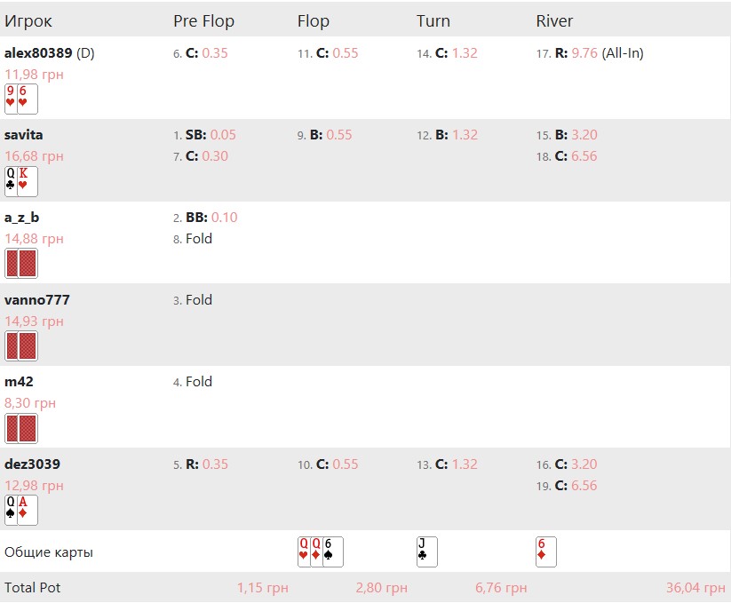This screenshot has height=603, width=731.
Task: Click savita's stack amount 16,68 грн
Action: click(34, 156)
